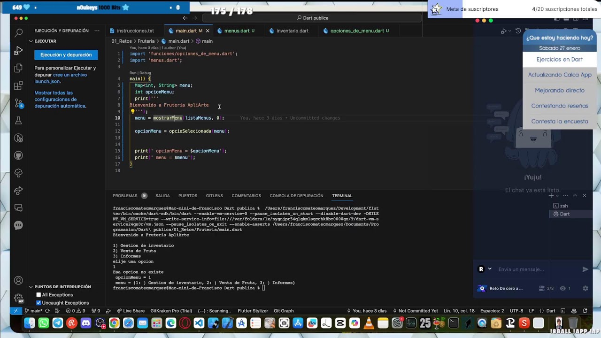601x338 pixels.
Task: Open errors and warnings counter in status bar
Action: tap(75, 311)
